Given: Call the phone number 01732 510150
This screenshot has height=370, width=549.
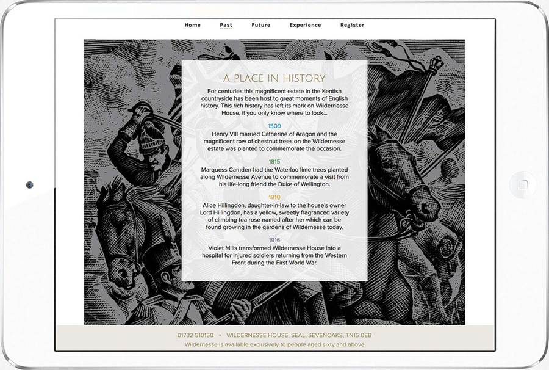Looking at the screenshot, I should (x=195, y=335).
